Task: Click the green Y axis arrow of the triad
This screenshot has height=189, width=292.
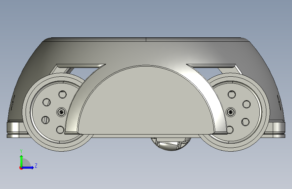Action: coord(22,160)
